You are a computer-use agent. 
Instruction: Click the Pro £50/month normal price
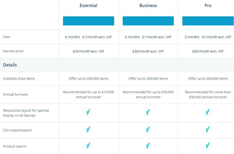tap(208, 51)
